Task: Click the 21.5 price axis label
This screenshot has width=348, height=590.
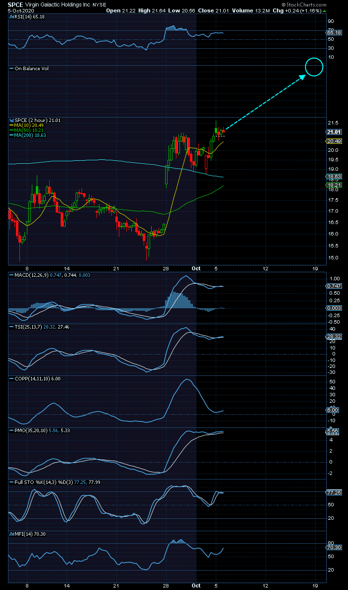Action: tap(334, 123)
